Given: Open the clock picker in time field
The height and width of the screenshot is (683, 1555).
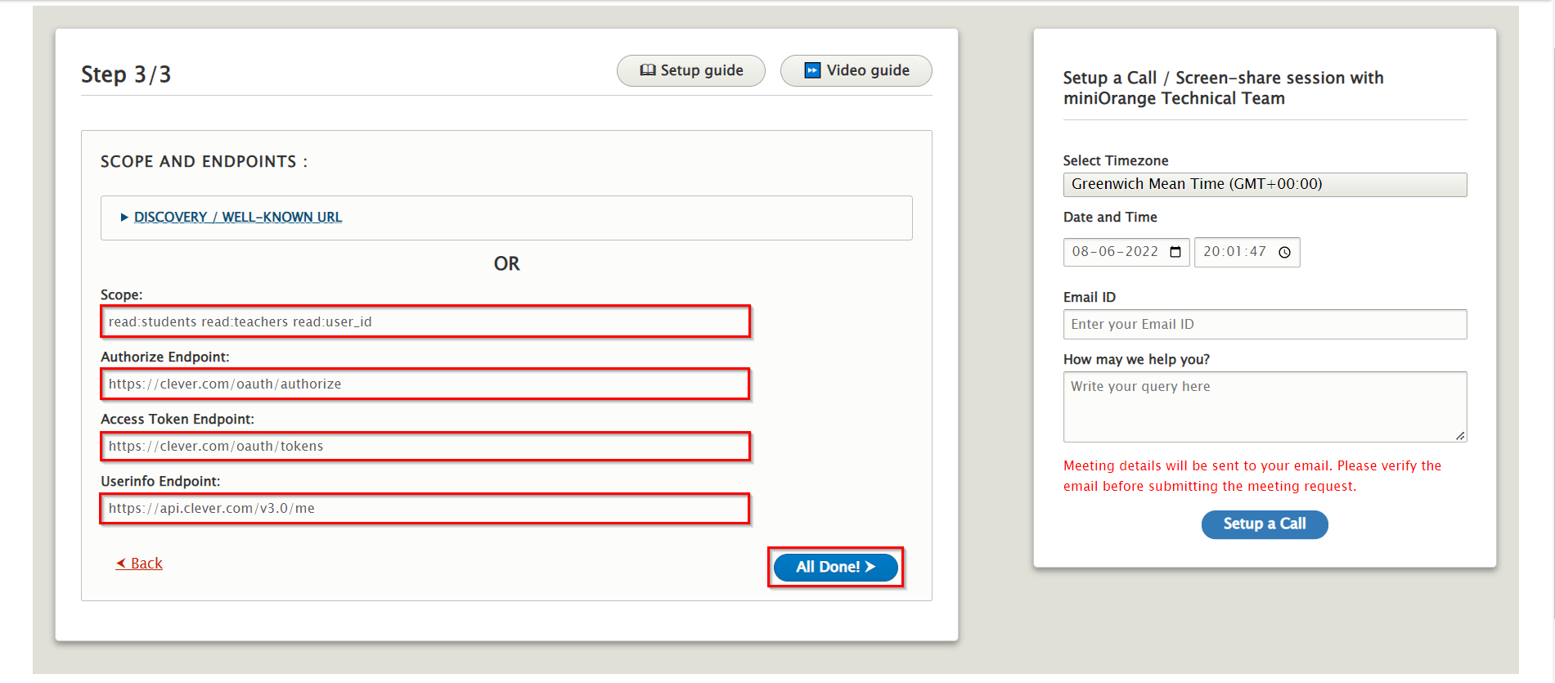Looking at the screenshot, I should 1284,252.
